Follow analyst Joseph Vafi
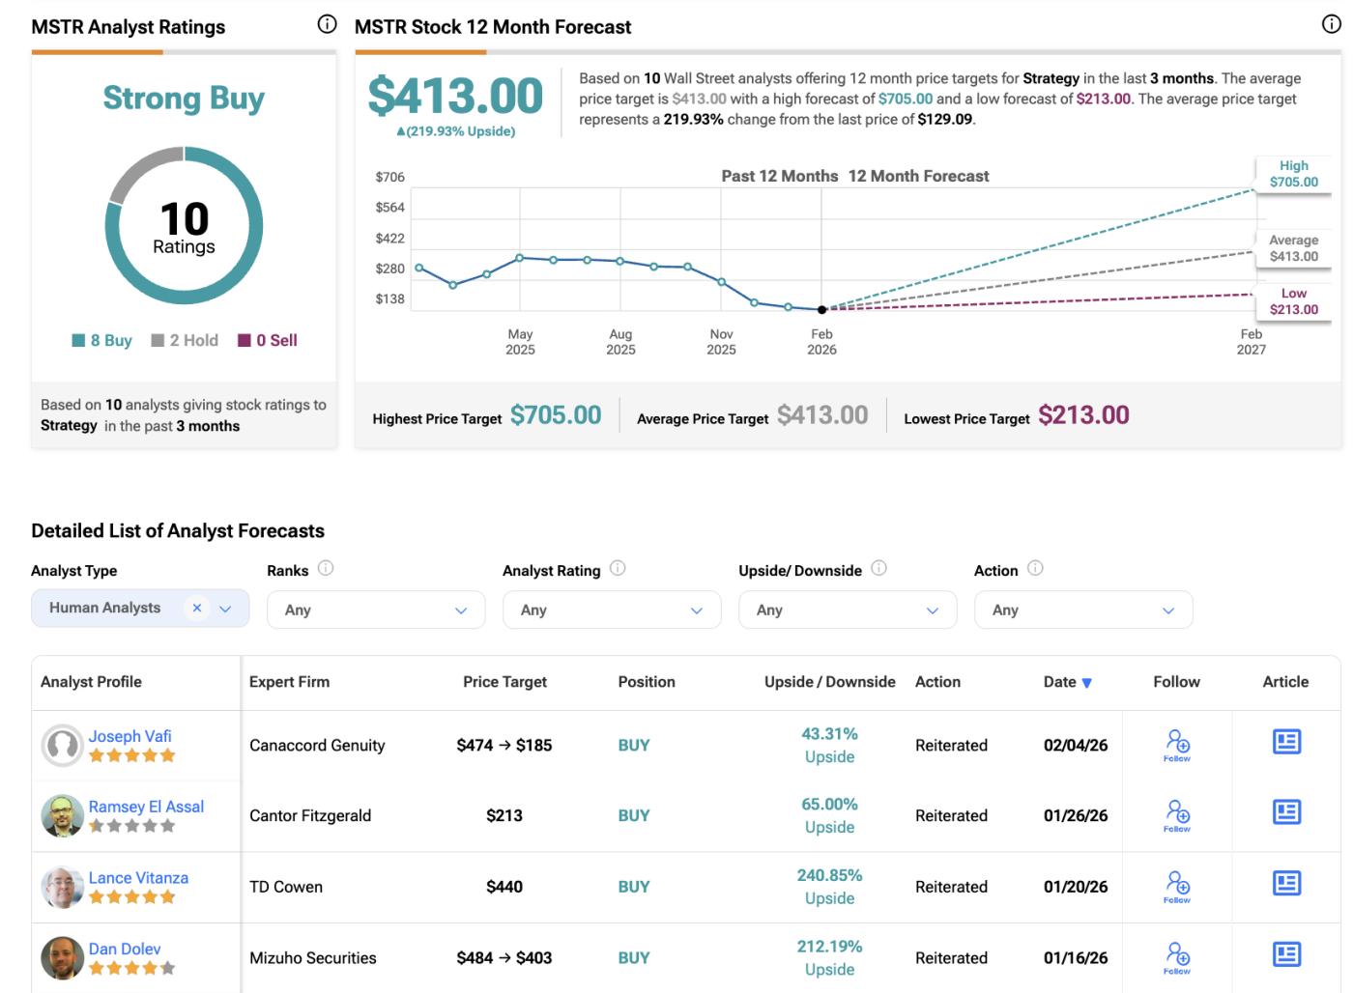1353x993 pixels. (x=1176, y=745)
